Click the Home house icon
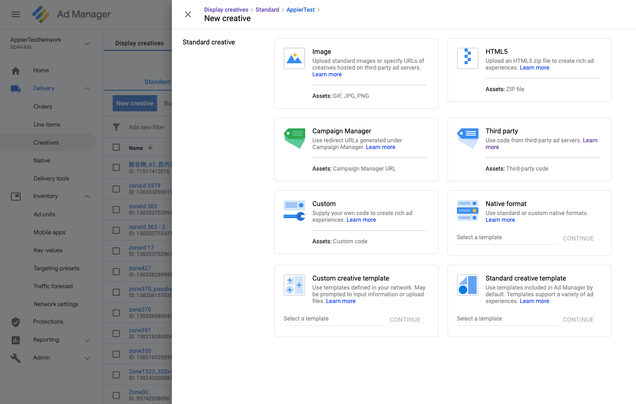 [16, 70]
